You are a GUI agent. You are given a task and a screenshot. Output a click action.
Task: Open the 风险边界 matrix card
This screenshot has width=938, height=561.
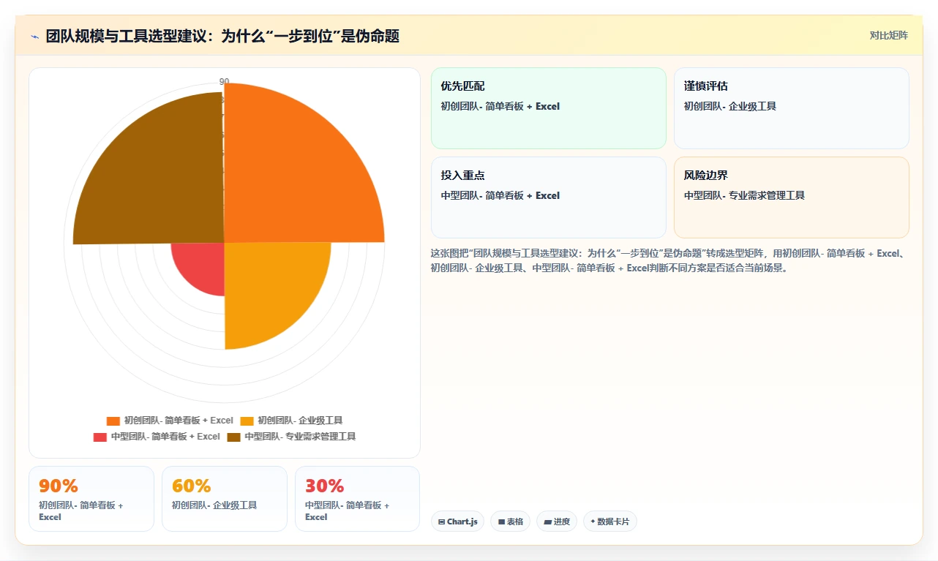point(792,197)
